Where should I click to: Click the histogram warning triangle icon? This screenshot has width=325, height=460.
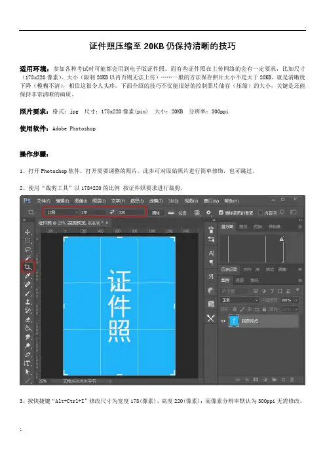(282, 239)
